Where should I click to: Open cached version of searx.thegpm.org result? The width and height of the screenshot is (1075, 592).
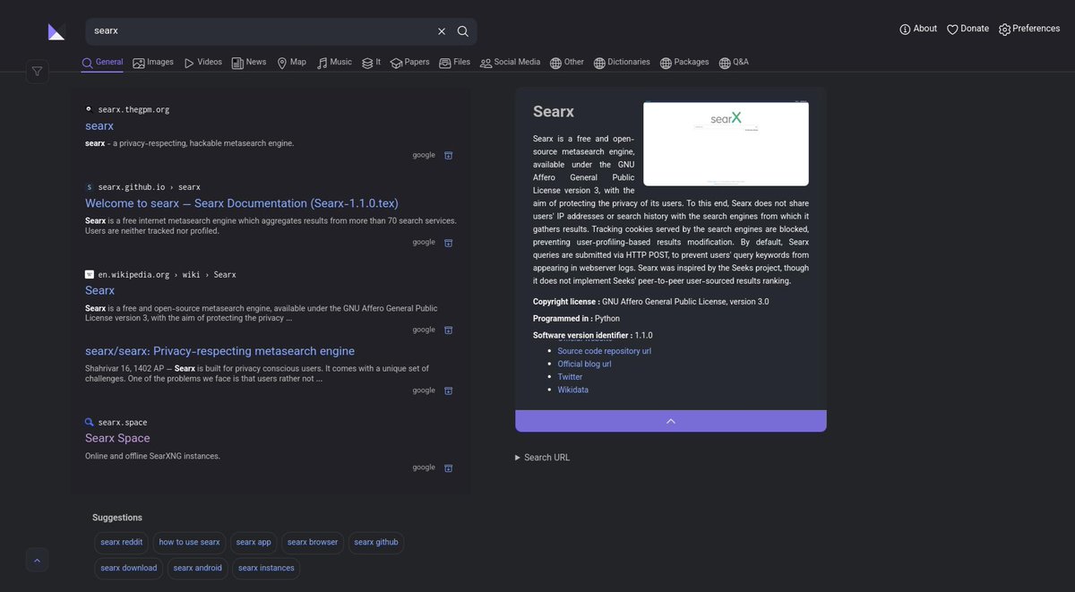[x=449, y=156]
